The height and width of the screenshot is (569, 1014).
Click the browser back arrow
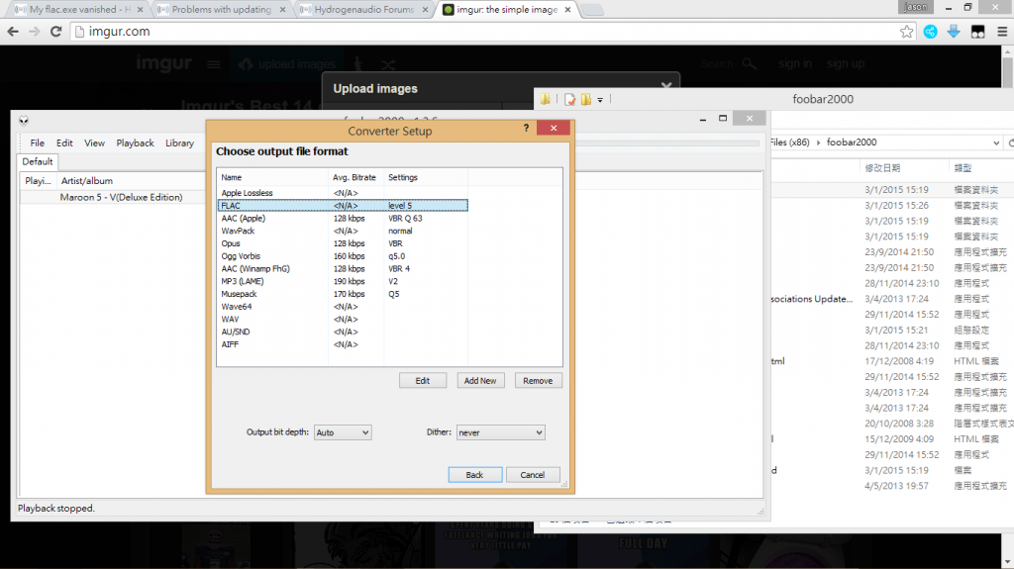[13, 31]
